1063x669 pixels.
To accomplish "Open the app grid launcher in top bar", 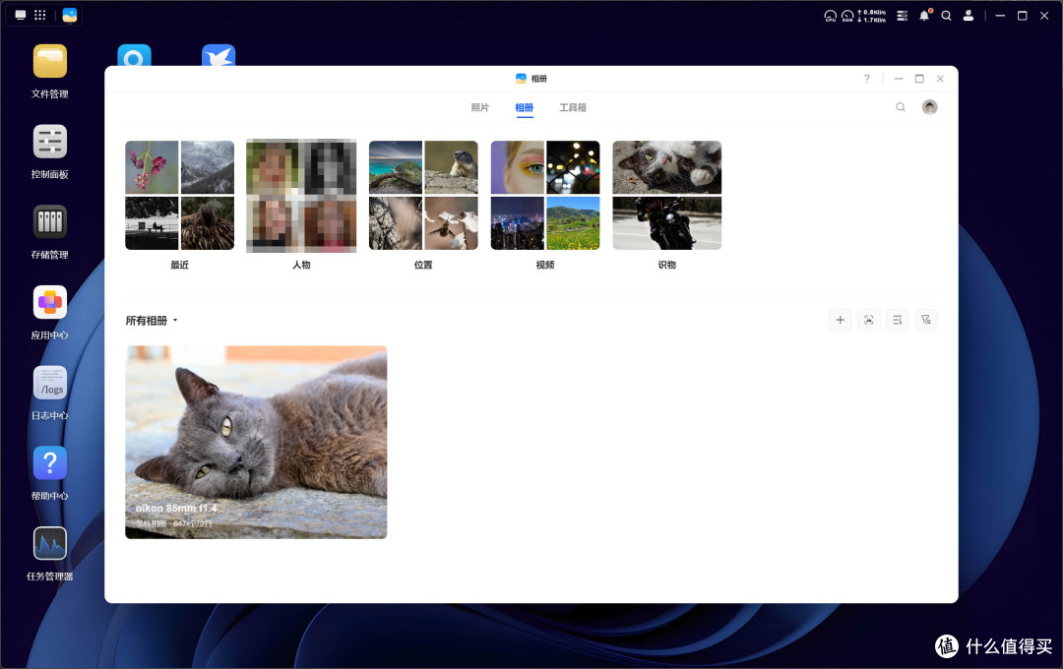I will pyautogui.click(x=40, y=15).
